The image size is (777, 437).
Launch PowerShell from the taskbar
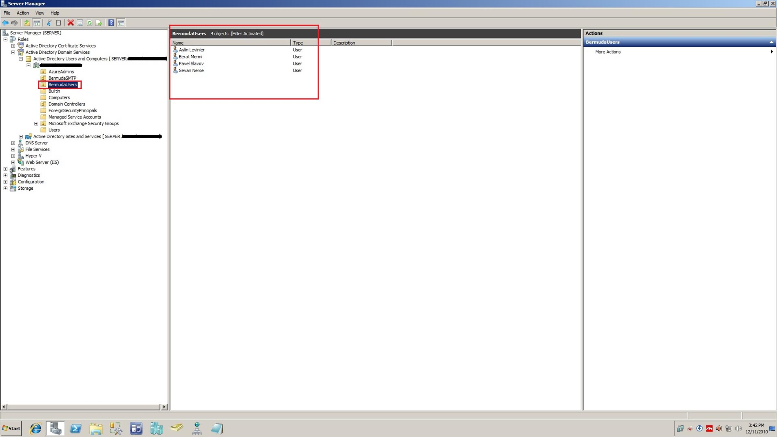tap(76, 428)
